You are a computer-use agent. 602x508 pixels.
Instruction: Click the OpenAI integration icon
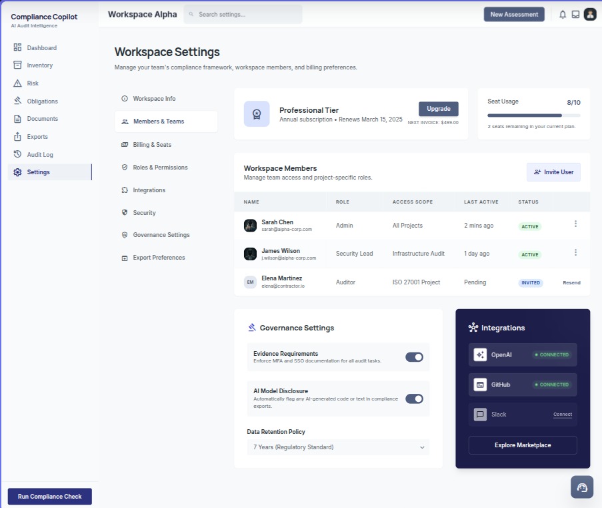coord(480,354)
